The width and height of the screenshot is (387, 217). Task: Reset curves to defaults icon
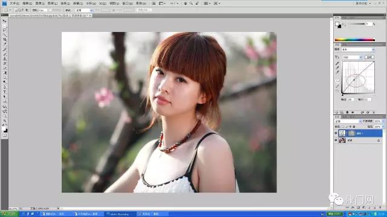(368, 113)
